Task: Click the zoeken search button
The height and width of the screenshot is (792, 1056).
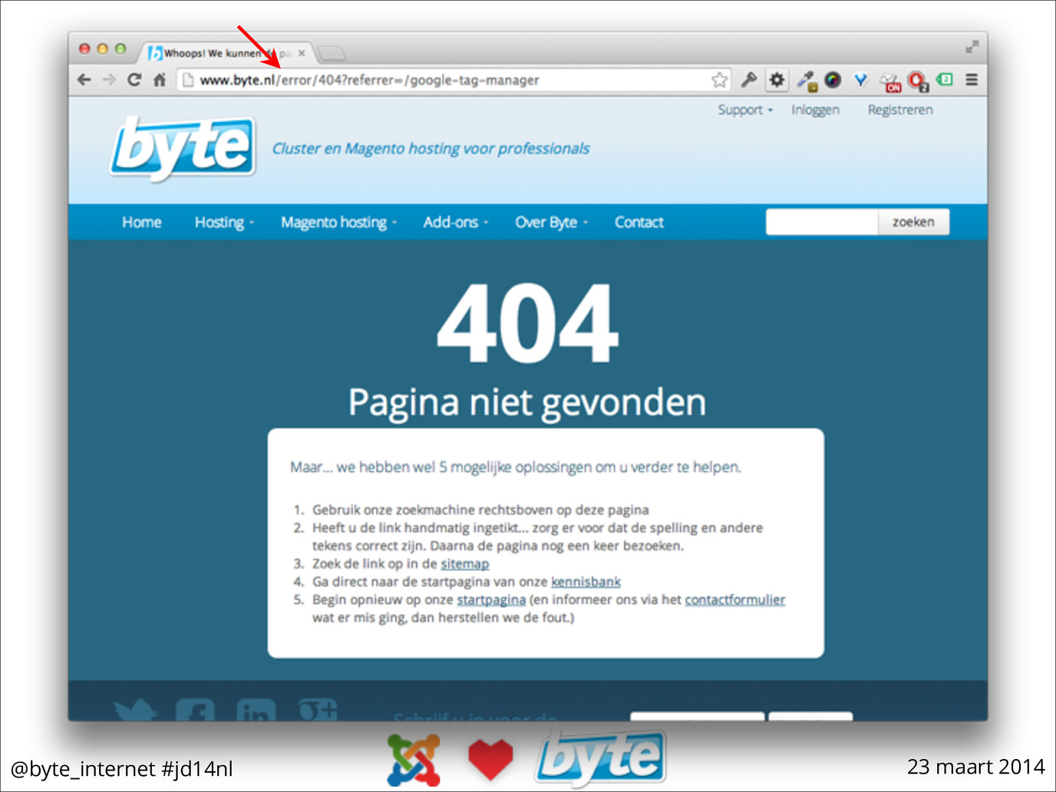Action: 913,222
